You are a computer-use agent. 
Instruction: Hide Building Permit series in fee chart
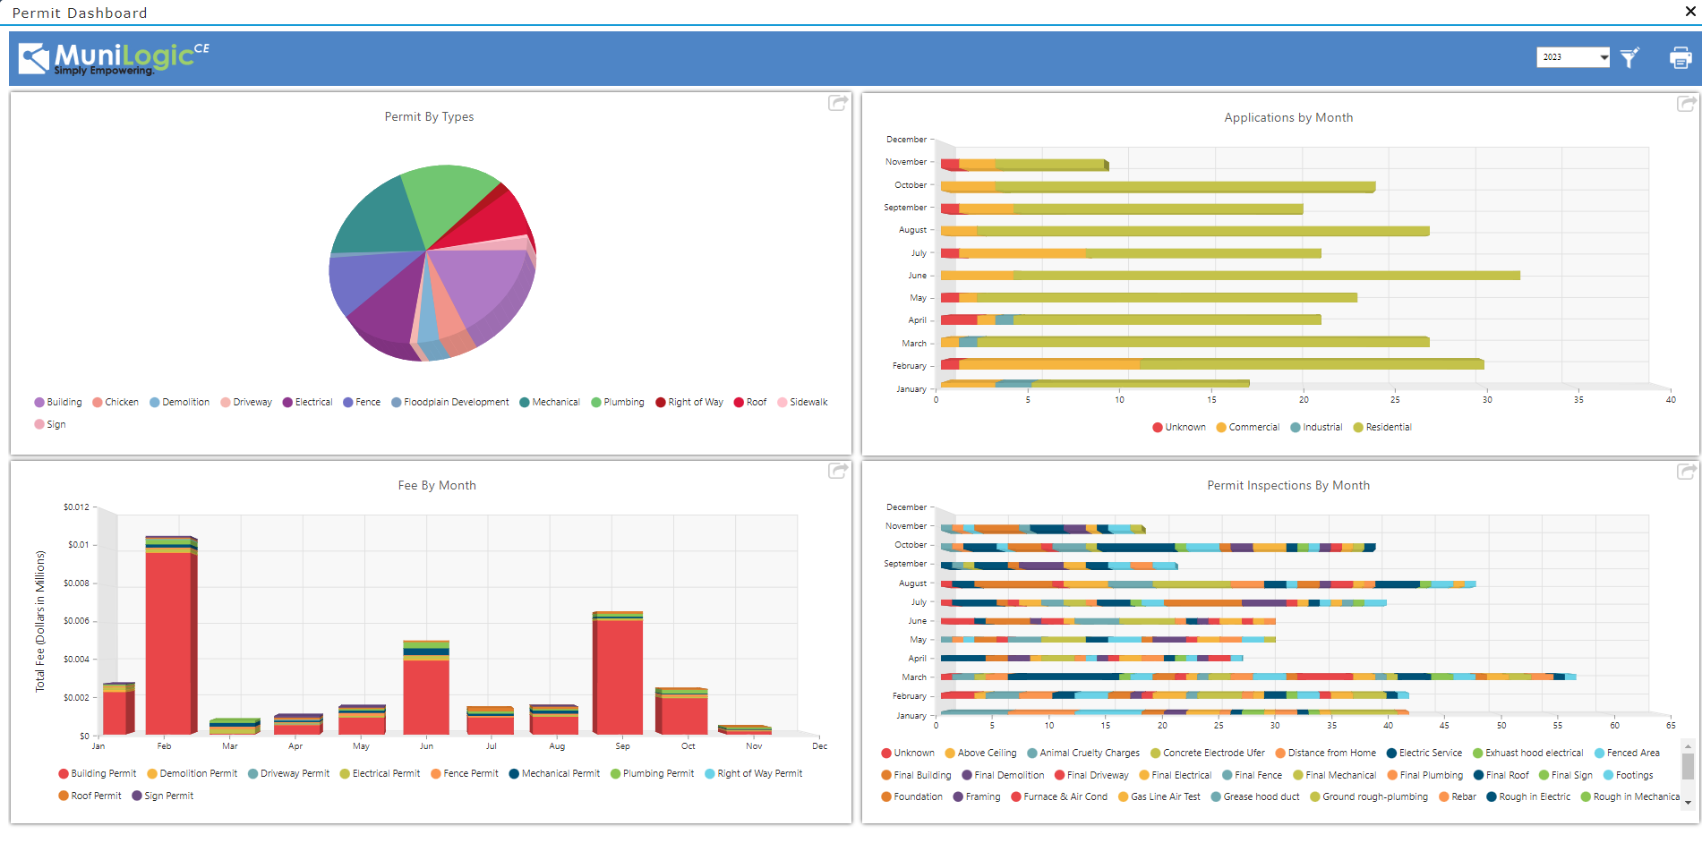click(x=98, y=774)
